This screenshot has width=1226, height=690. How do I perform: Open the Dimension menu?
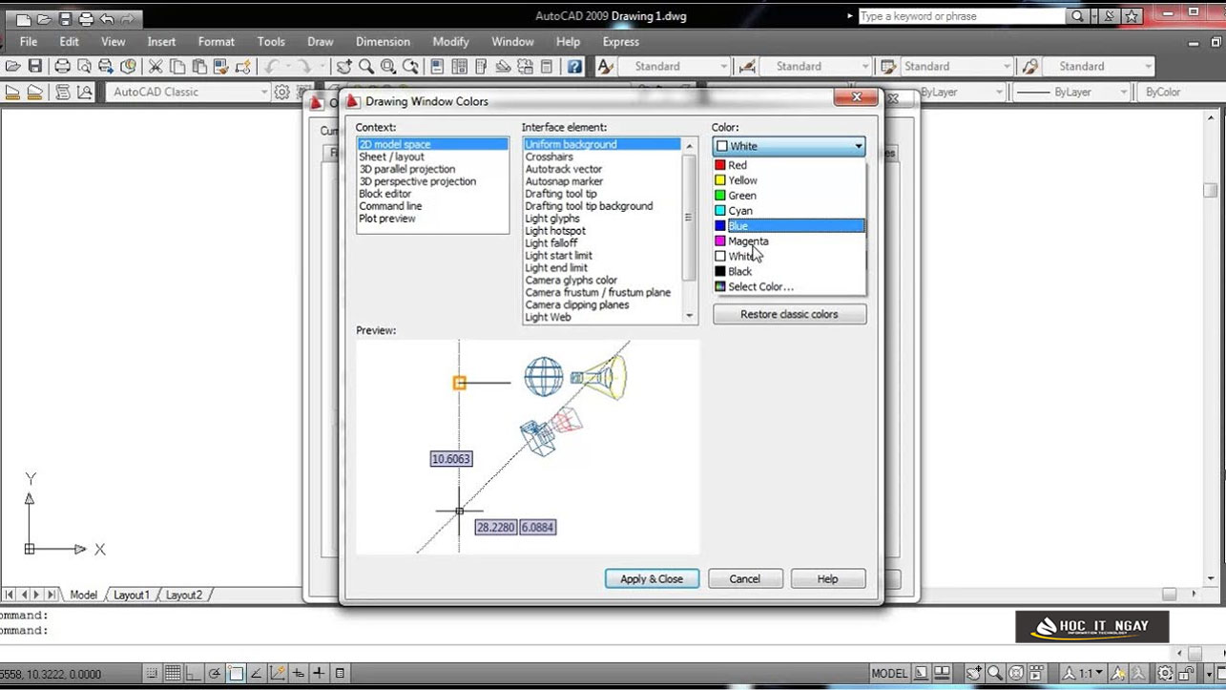pyautogui.click(x=383, y=42)
